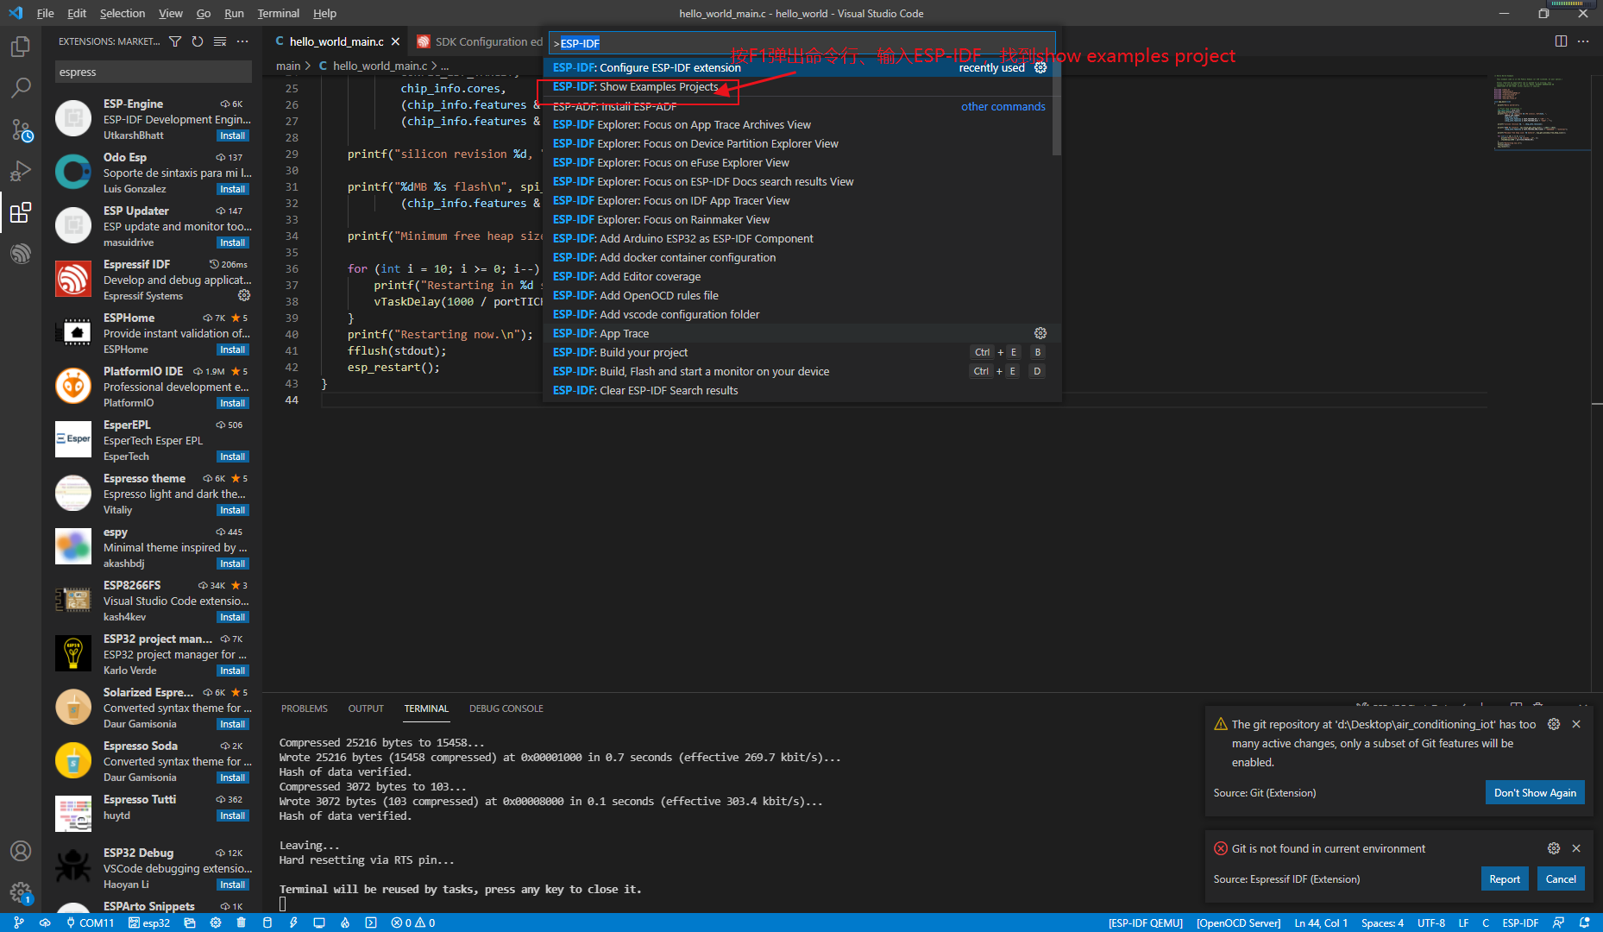The image size is (1603, 932).
Task: Click the build project cylinder icon in status bar
Action: 267,923
